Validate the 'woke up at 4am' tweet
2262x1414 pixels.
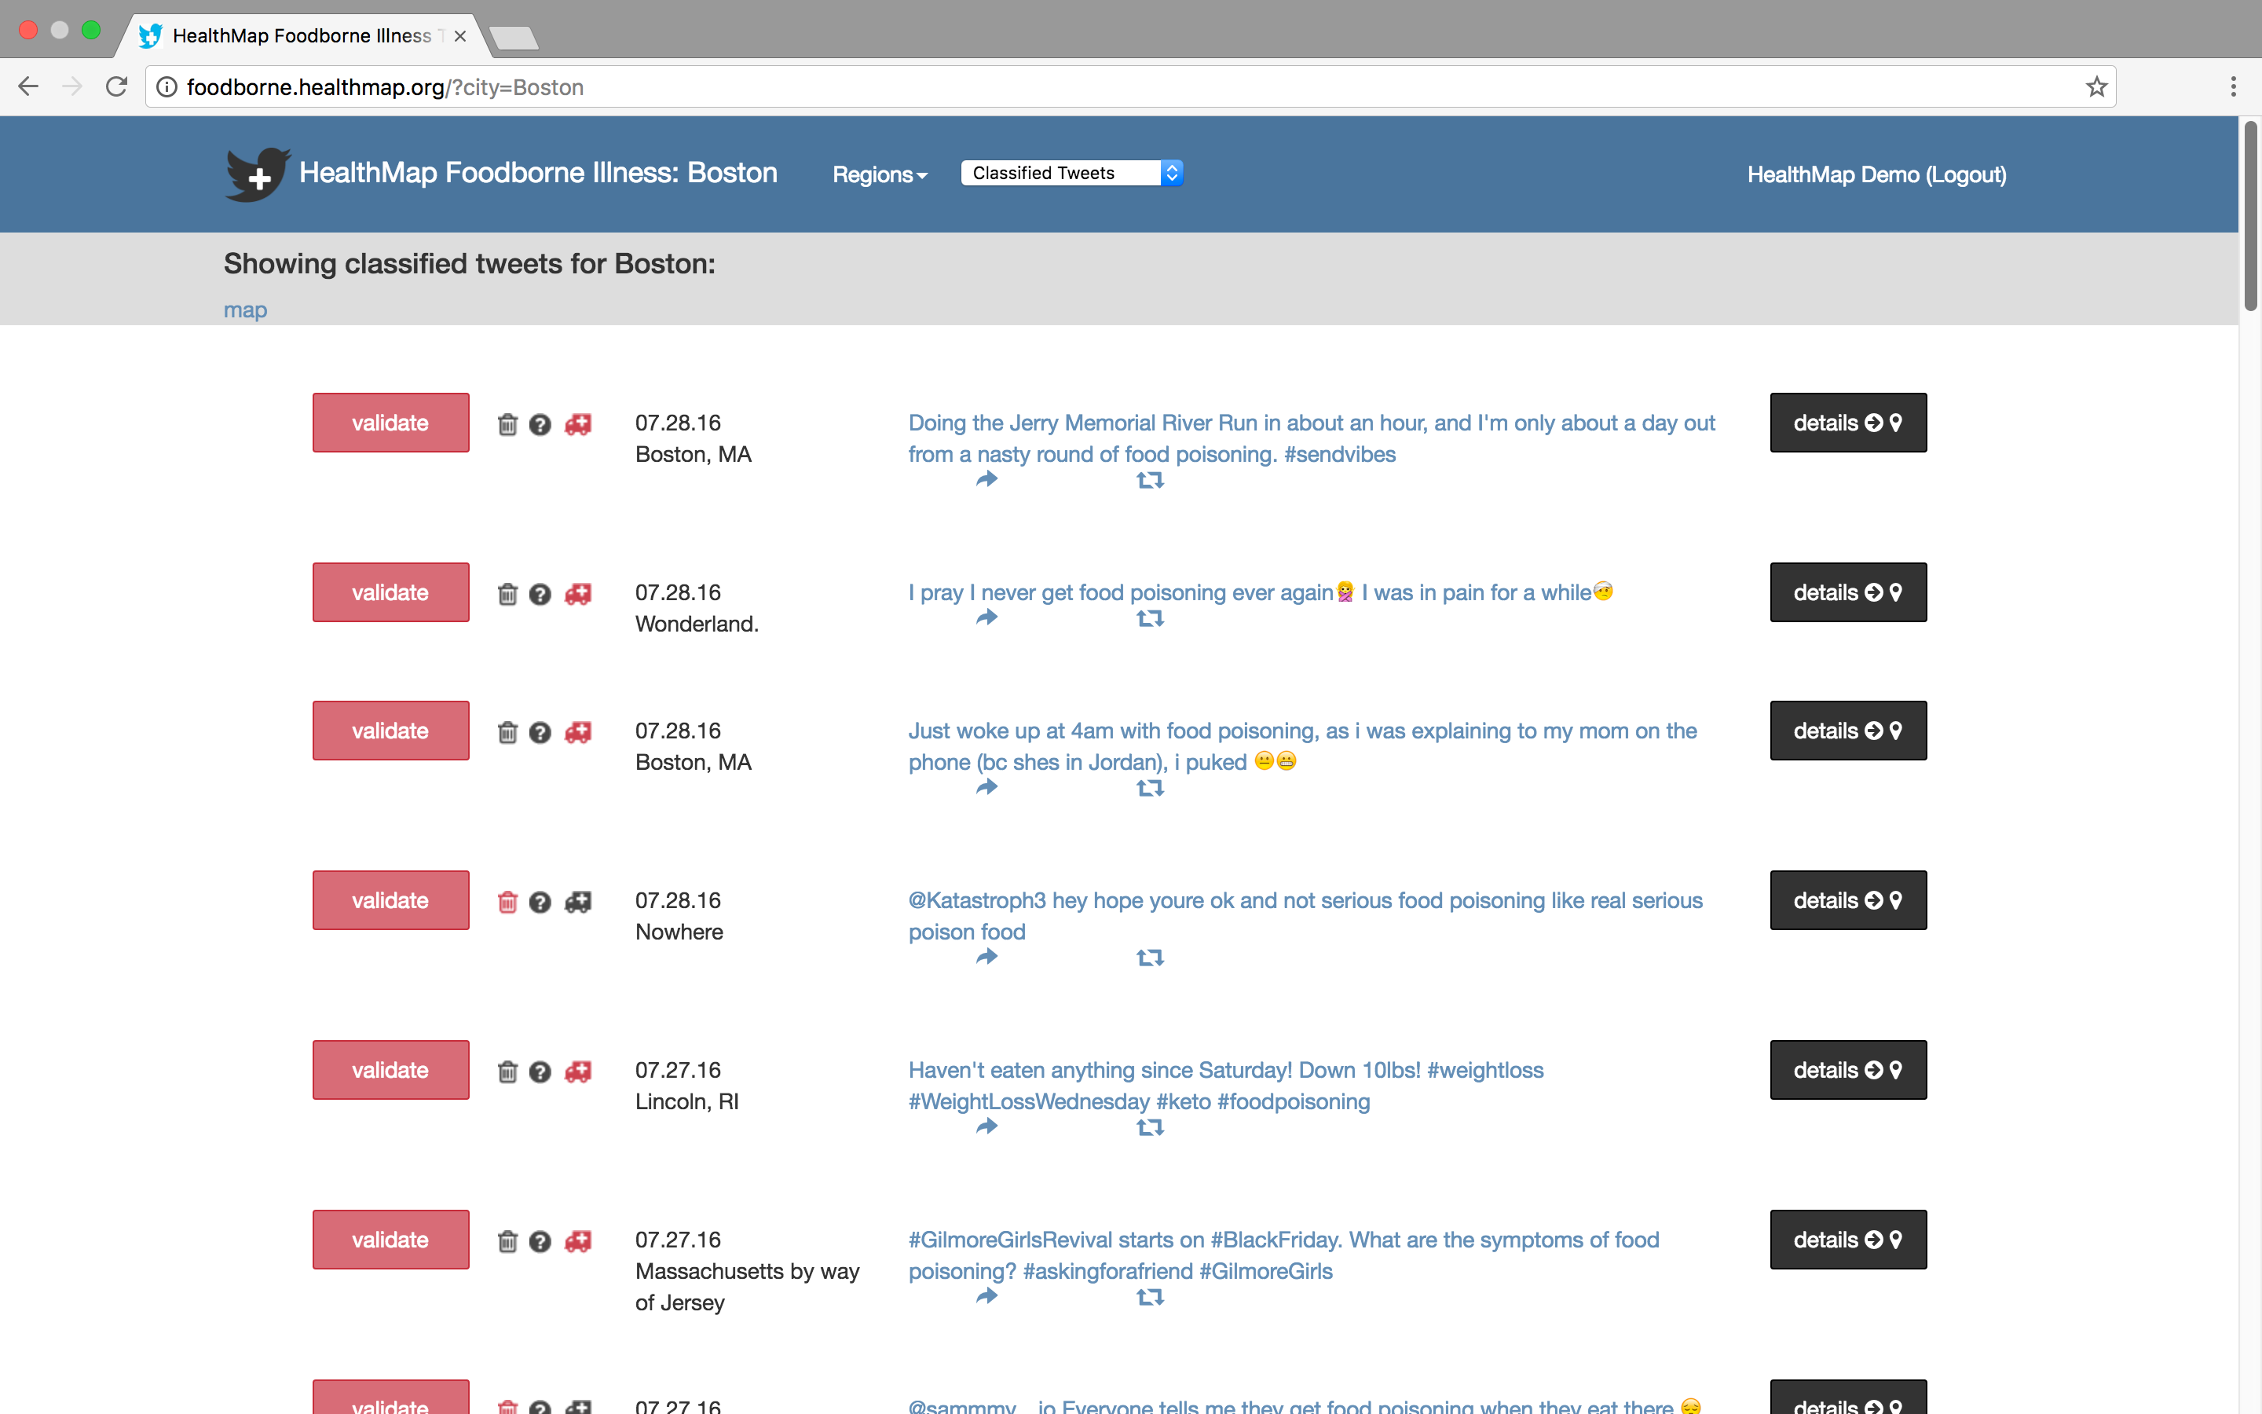[390, 731]
